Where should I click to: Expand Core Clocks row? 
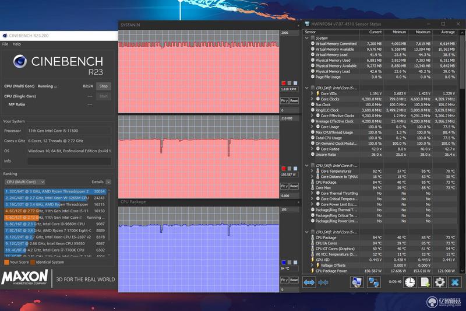(x=312, y=99)
